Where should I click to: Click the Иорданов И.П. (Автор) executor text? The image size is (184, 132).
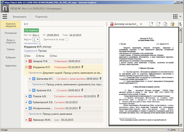pyautogui.click(x=37, y=47)
